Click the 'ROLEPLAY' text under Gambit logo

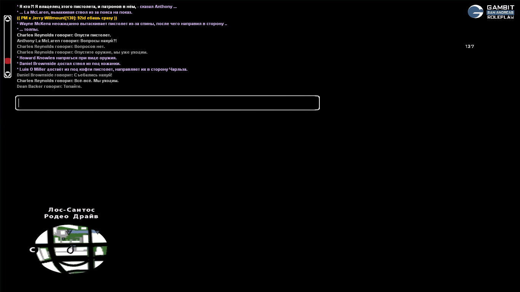[x=500, y=17]
